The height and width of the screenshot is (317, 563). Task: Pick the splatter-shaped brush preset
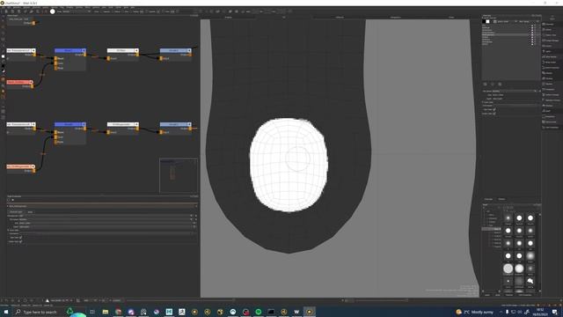tap(530, 281)
